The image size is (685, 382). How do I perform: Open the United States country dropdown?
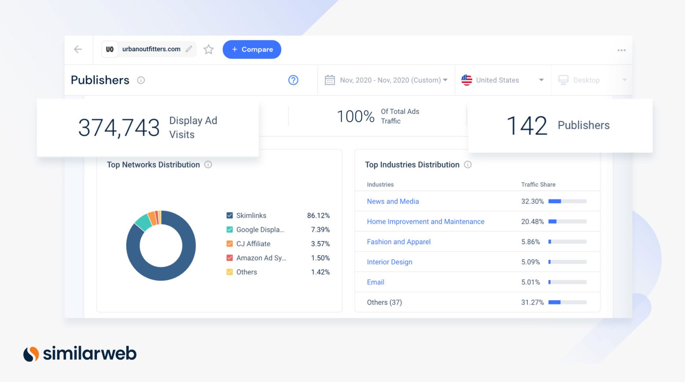[503, 80]
